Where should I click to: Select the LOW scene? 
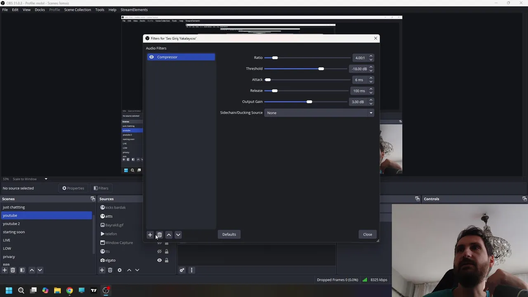coord(47,248)
